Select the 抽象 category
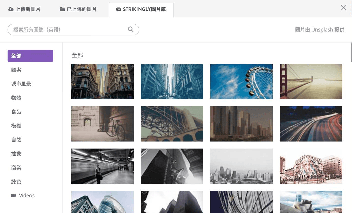This screenshot has width=352, height=213. point(16,154)
